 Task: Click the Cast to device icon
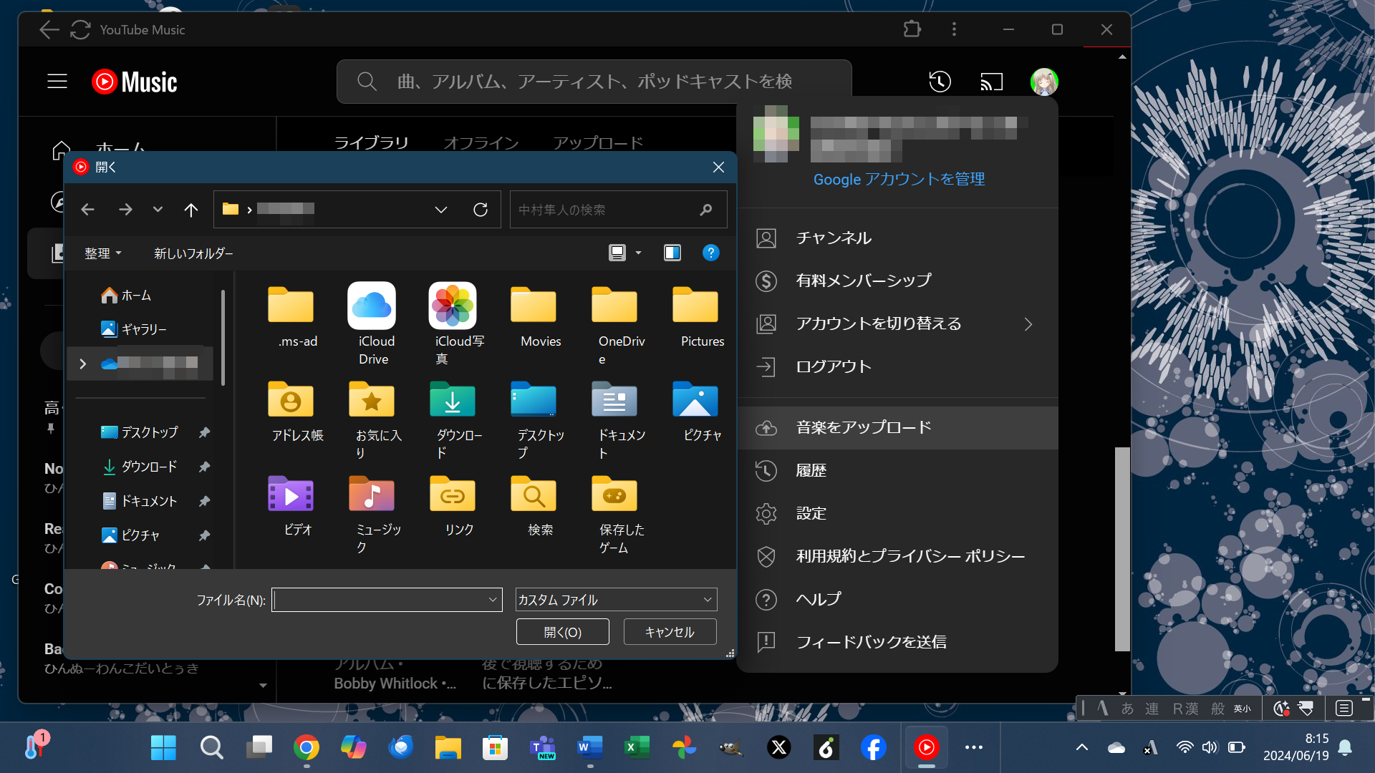coord(992,82)
